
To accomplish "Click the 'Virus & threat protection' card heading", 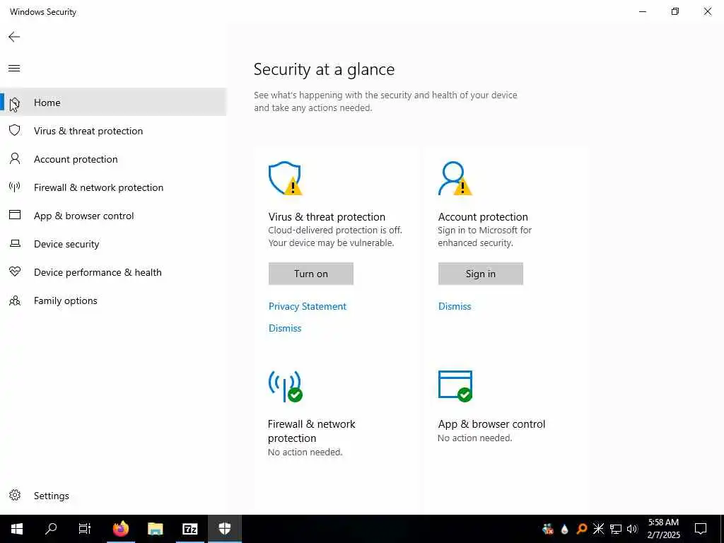I will 327,217.
